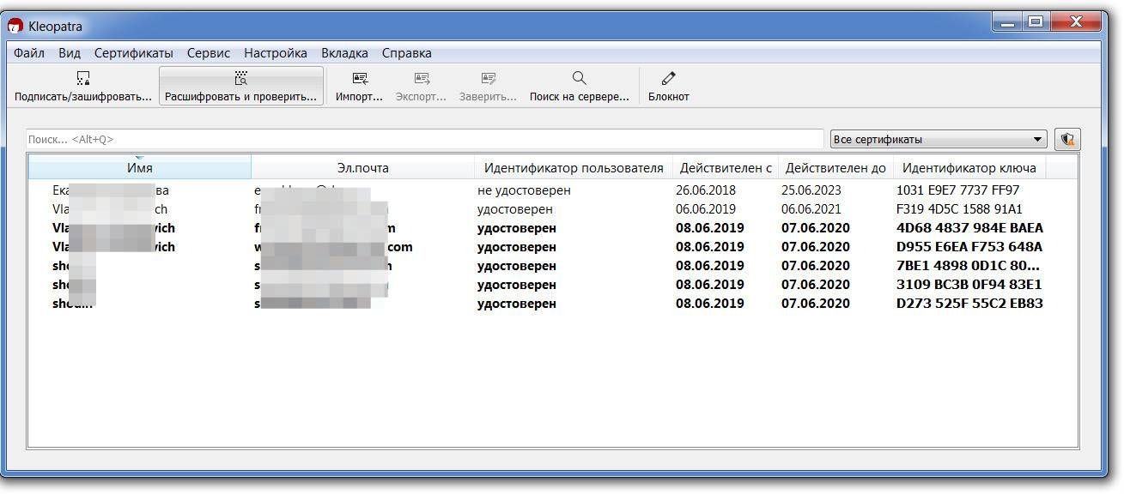This screenshot has width=1124, height=494.
Task: Open the Вкладка menu
Action: click(x=344, y=53)
